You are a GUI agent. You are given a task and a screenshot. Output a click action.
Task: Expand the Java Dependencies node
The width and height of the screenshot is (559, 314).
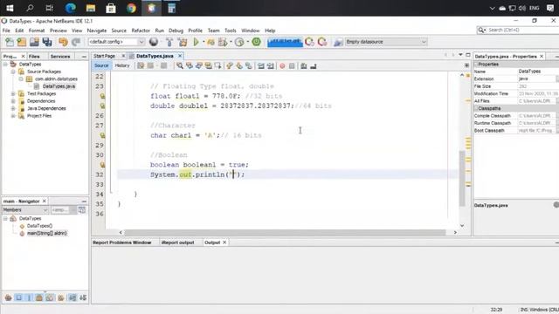(x=13, y=108)
